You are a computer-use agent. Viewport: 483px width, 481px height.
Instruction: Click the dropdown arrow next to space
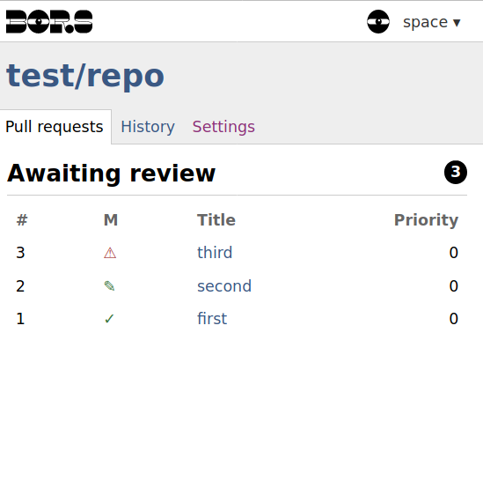pyautogui.click(x=457, y=23)
